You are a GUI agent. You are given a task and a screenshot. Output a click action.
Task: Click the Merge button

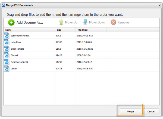point(130,111)
